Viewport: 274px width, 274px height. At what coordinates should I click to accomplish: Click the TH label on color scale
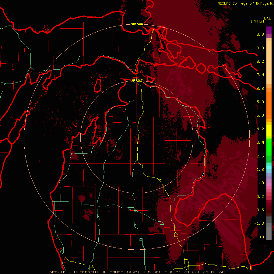click(262, 237)
